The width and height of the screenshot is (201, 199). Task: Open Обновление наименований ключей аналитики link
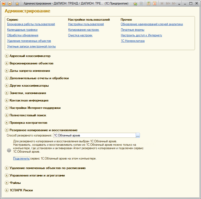point(152,24)
